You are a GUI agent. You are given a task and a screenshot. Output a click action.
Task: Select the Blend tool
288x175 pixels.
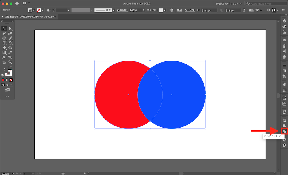10,57
